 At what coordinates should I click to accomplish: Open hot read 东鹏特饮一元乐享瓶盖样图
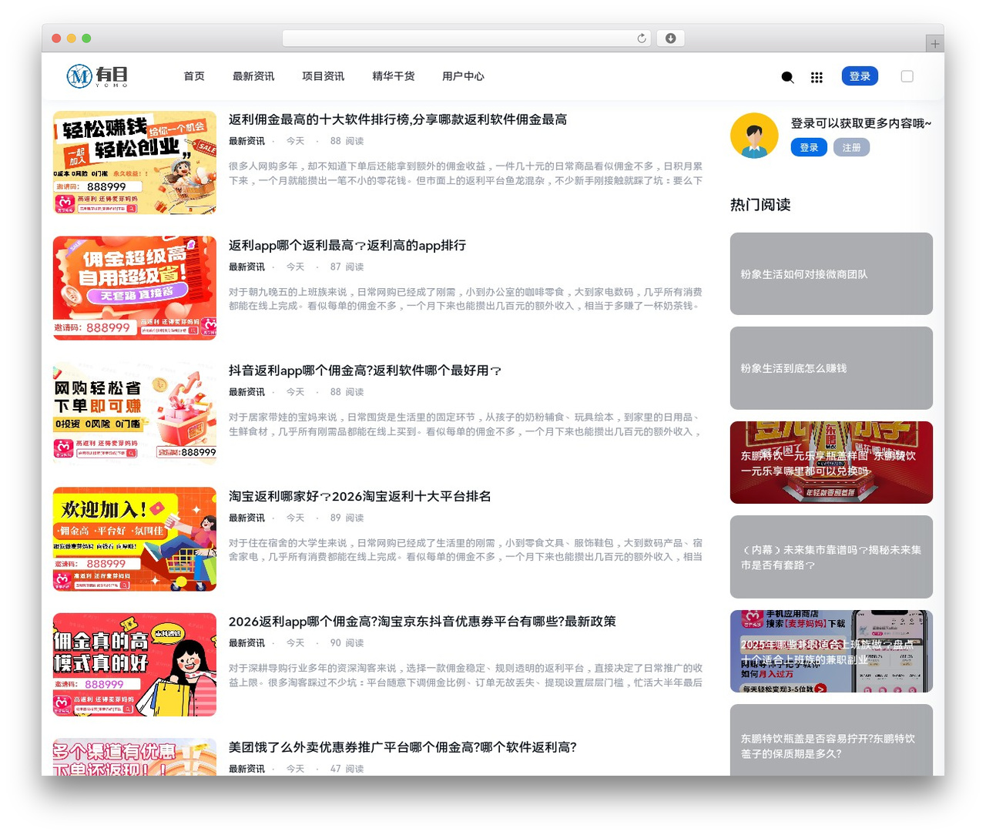point(831,462)
